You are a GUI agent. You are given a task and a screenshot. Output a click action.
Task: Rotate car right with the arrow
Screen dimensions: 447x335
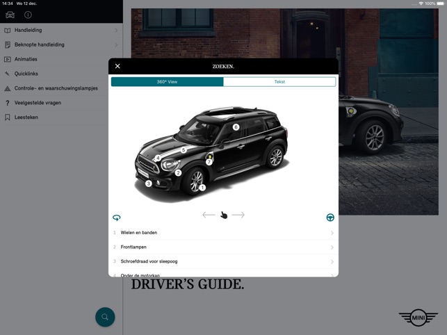pos(238,215)
